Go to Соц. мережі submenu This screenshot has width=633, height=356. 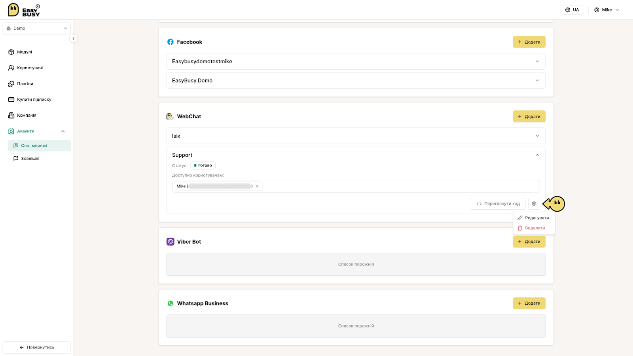pyautogui.click(x=39, y=146)
